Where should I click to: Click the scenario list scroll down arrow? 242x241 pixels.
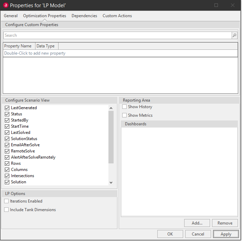tap(111, 183)
